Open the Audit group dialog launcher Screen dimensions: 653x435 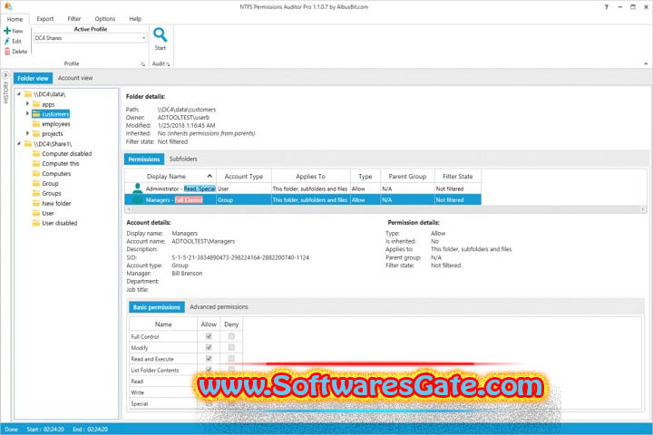coord(168,64)
